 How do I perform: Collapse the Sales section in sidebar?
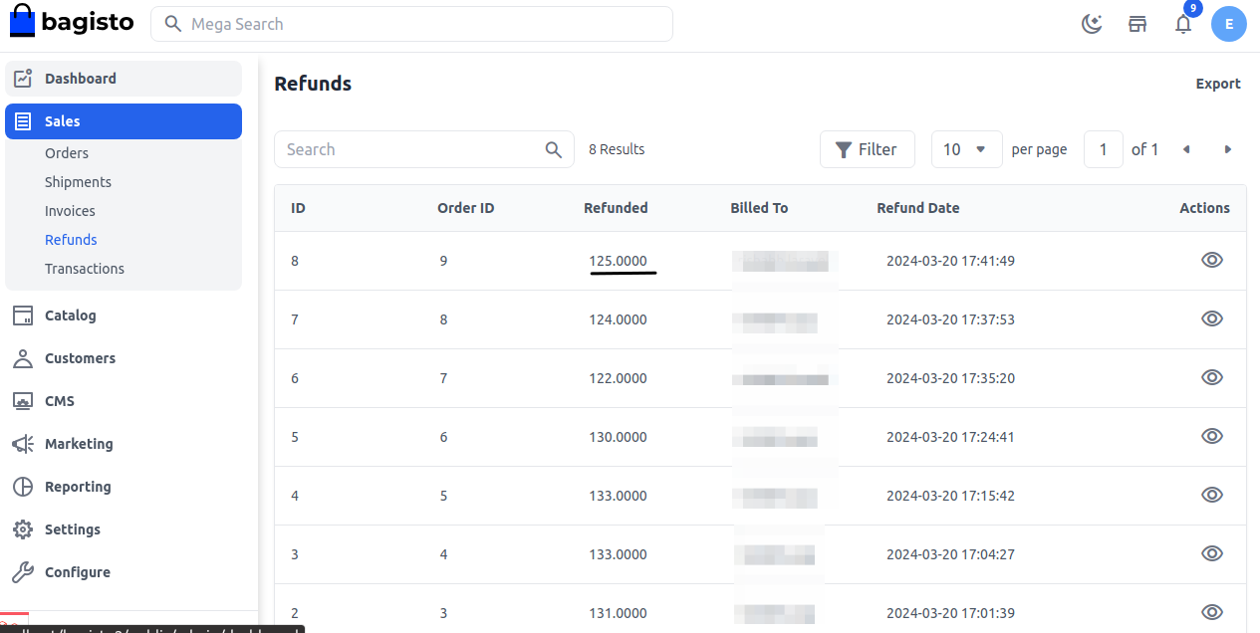click(61, 120)
